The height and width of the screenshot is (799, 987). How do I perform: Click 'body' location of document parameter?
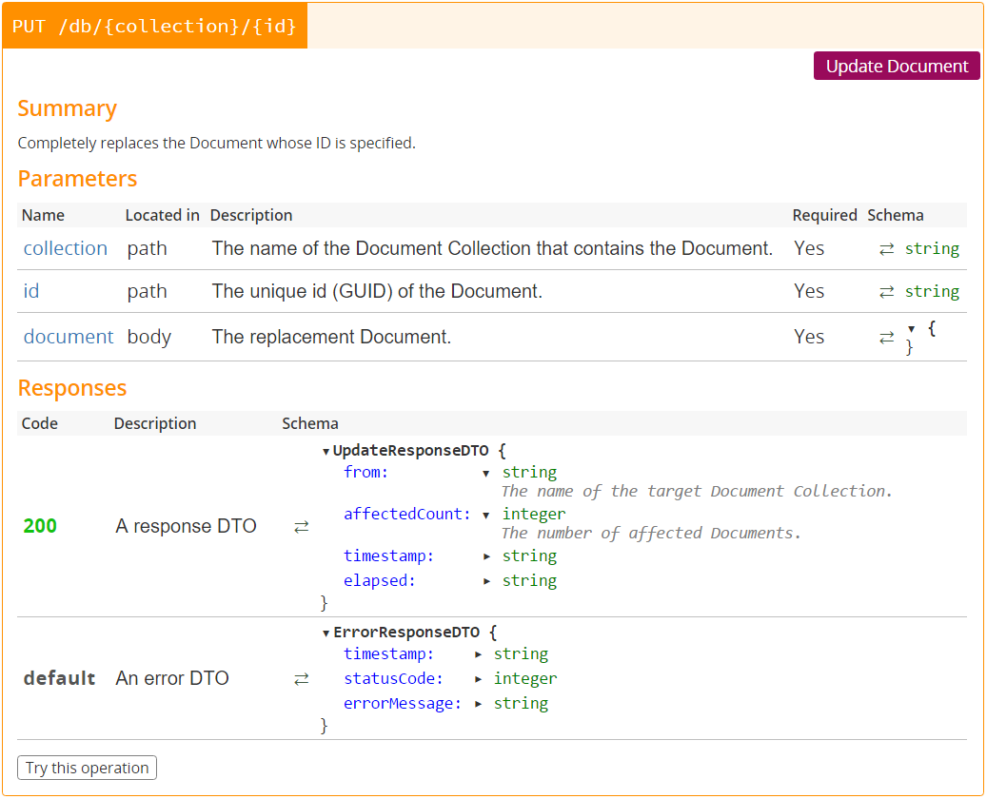(x=149, y=337)
